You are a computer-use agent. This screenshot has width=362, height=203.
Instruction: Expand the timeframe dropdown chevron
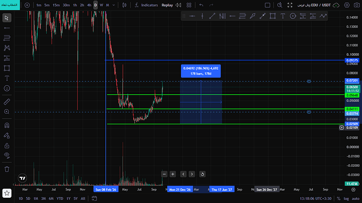pos(114,5)
